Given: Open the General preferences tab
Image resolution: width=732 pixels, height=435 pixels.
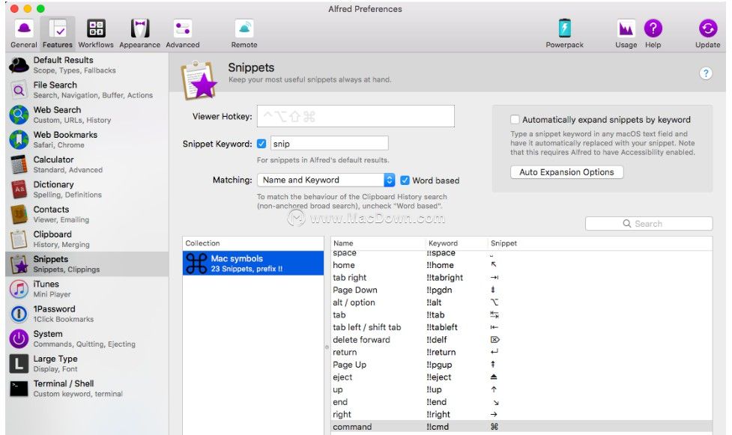Looking at the screenshot, I should point(24,33).
